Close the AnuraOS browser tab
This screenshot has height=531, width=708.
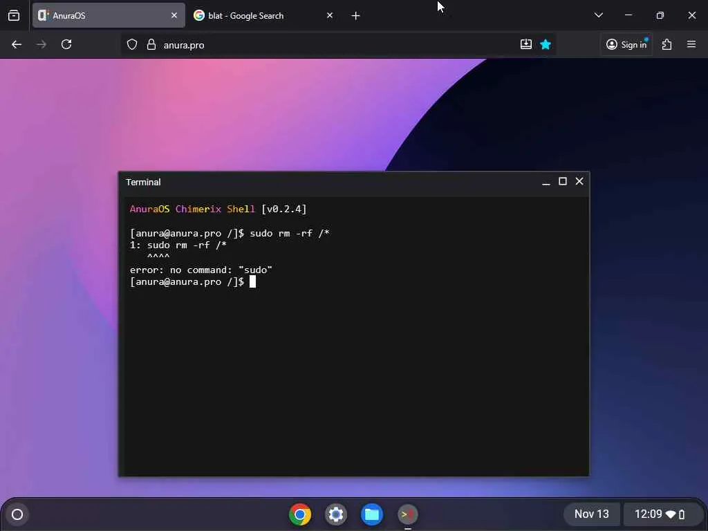tap(174, 15)
